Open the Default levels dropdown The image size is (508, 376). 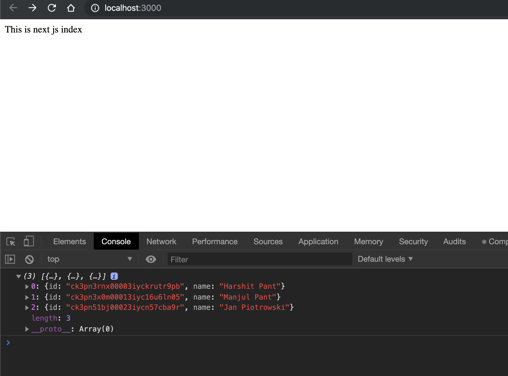385,259
